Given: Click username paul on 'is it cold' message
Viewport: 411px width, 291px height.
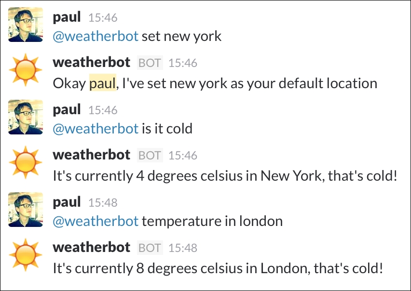Looking at the screenshot, I should [x=67, y=110].
